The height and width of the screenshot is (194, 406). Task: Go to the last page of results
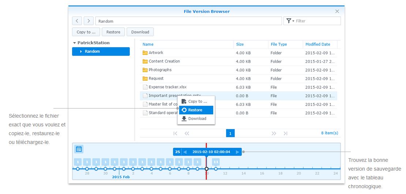pos(286,133)
